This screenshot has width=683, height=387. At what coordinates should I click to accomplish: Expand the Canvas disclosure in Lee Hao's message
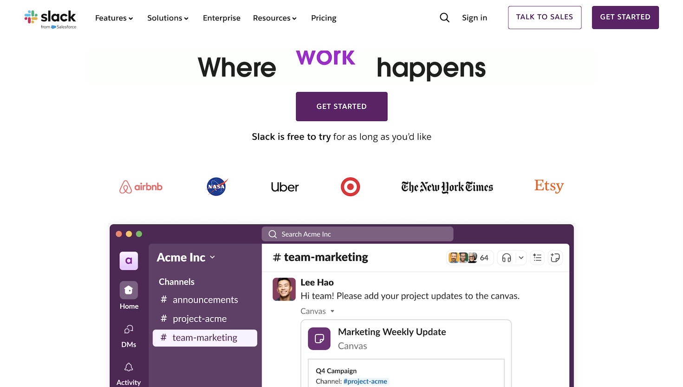332,311
